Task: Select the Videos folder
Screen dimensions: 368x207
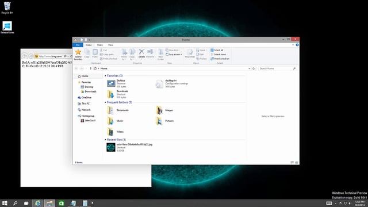Action: tap(115, 132)
